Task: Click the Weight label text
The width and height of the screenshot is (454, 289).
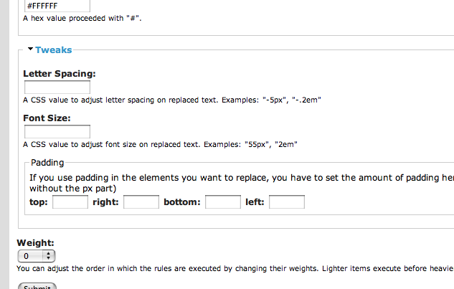Action: 35,243
